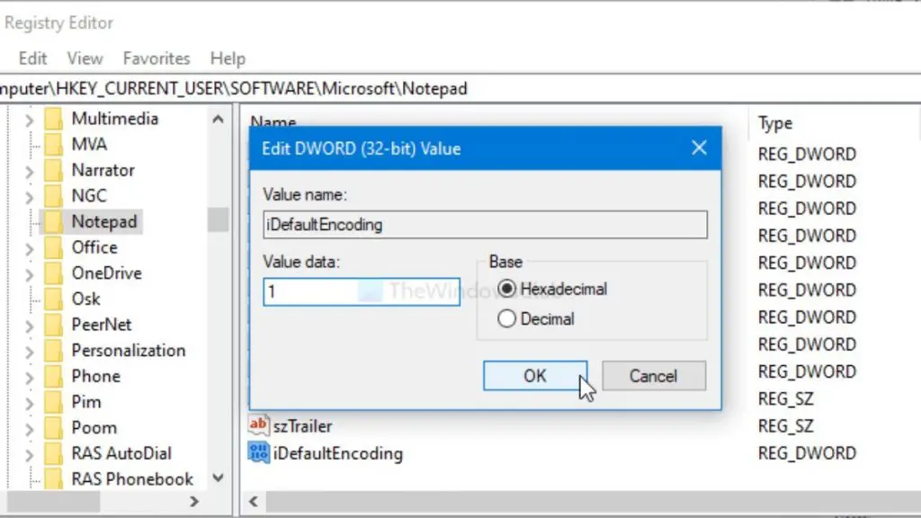Select the RAS Phonebook key in tree
Viewport: 921px width, 518px height.
click(x=133, y=479)
